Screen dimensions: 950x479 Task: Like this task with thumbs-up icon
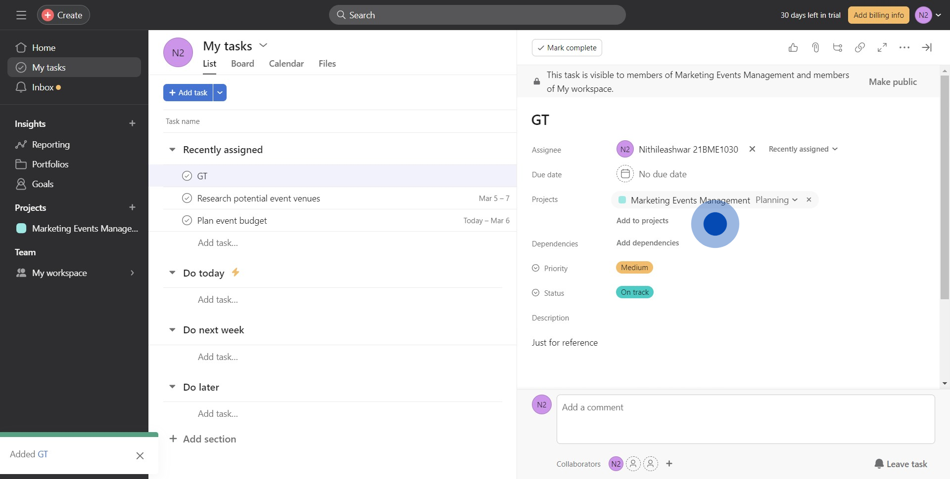793,47
